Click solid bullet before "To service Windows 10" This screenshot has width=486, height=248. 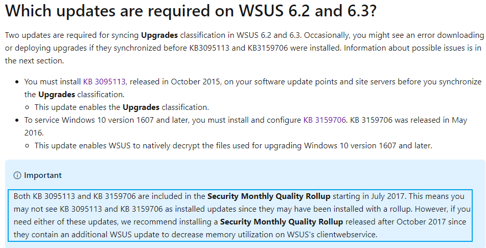tap(17, 120)
